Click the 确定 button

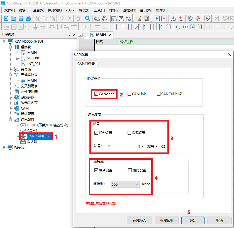pos(193,220)
